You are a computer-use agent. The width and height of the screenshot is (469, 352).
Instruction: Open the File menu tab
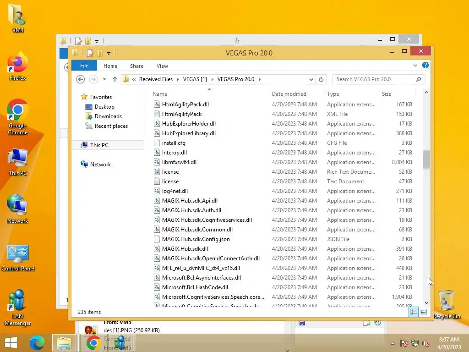coord(84,66)
